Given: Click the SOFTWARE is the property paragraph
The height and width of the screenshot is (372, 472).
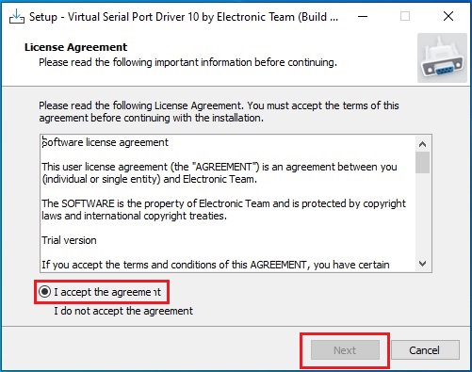Looking at the screenshot, I should coord(223,210).
